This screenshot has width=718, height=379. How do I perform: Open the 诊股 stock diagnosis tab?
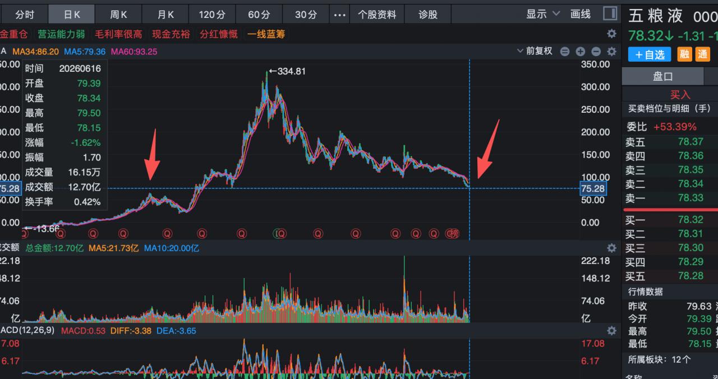point(428,15)
